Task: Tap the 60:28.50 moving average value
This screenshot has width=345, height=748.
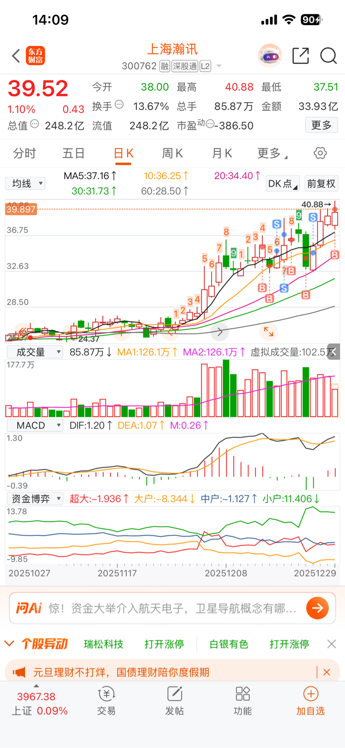Action: 165,191
